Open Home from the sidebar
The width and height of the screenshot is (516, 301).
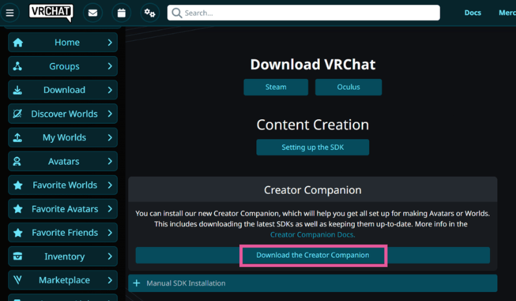point(63,43)
